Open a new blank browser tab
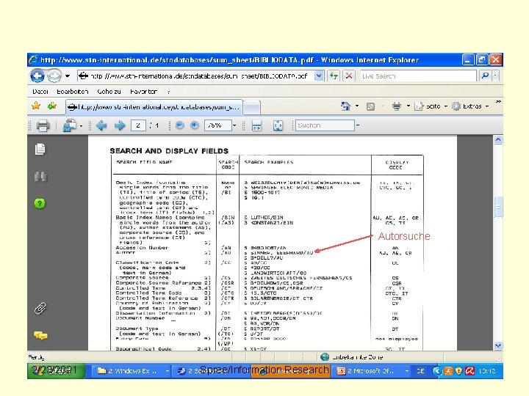The image size is (529, 396). pyautogui.click(x=252, y=108)
